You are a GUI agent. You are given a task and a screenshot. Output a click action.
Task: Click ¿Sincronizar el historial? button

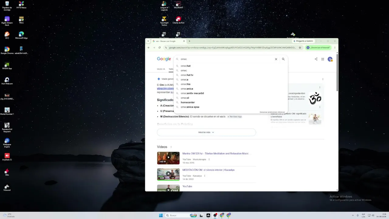pyautogui.click(x=318, y=47)
